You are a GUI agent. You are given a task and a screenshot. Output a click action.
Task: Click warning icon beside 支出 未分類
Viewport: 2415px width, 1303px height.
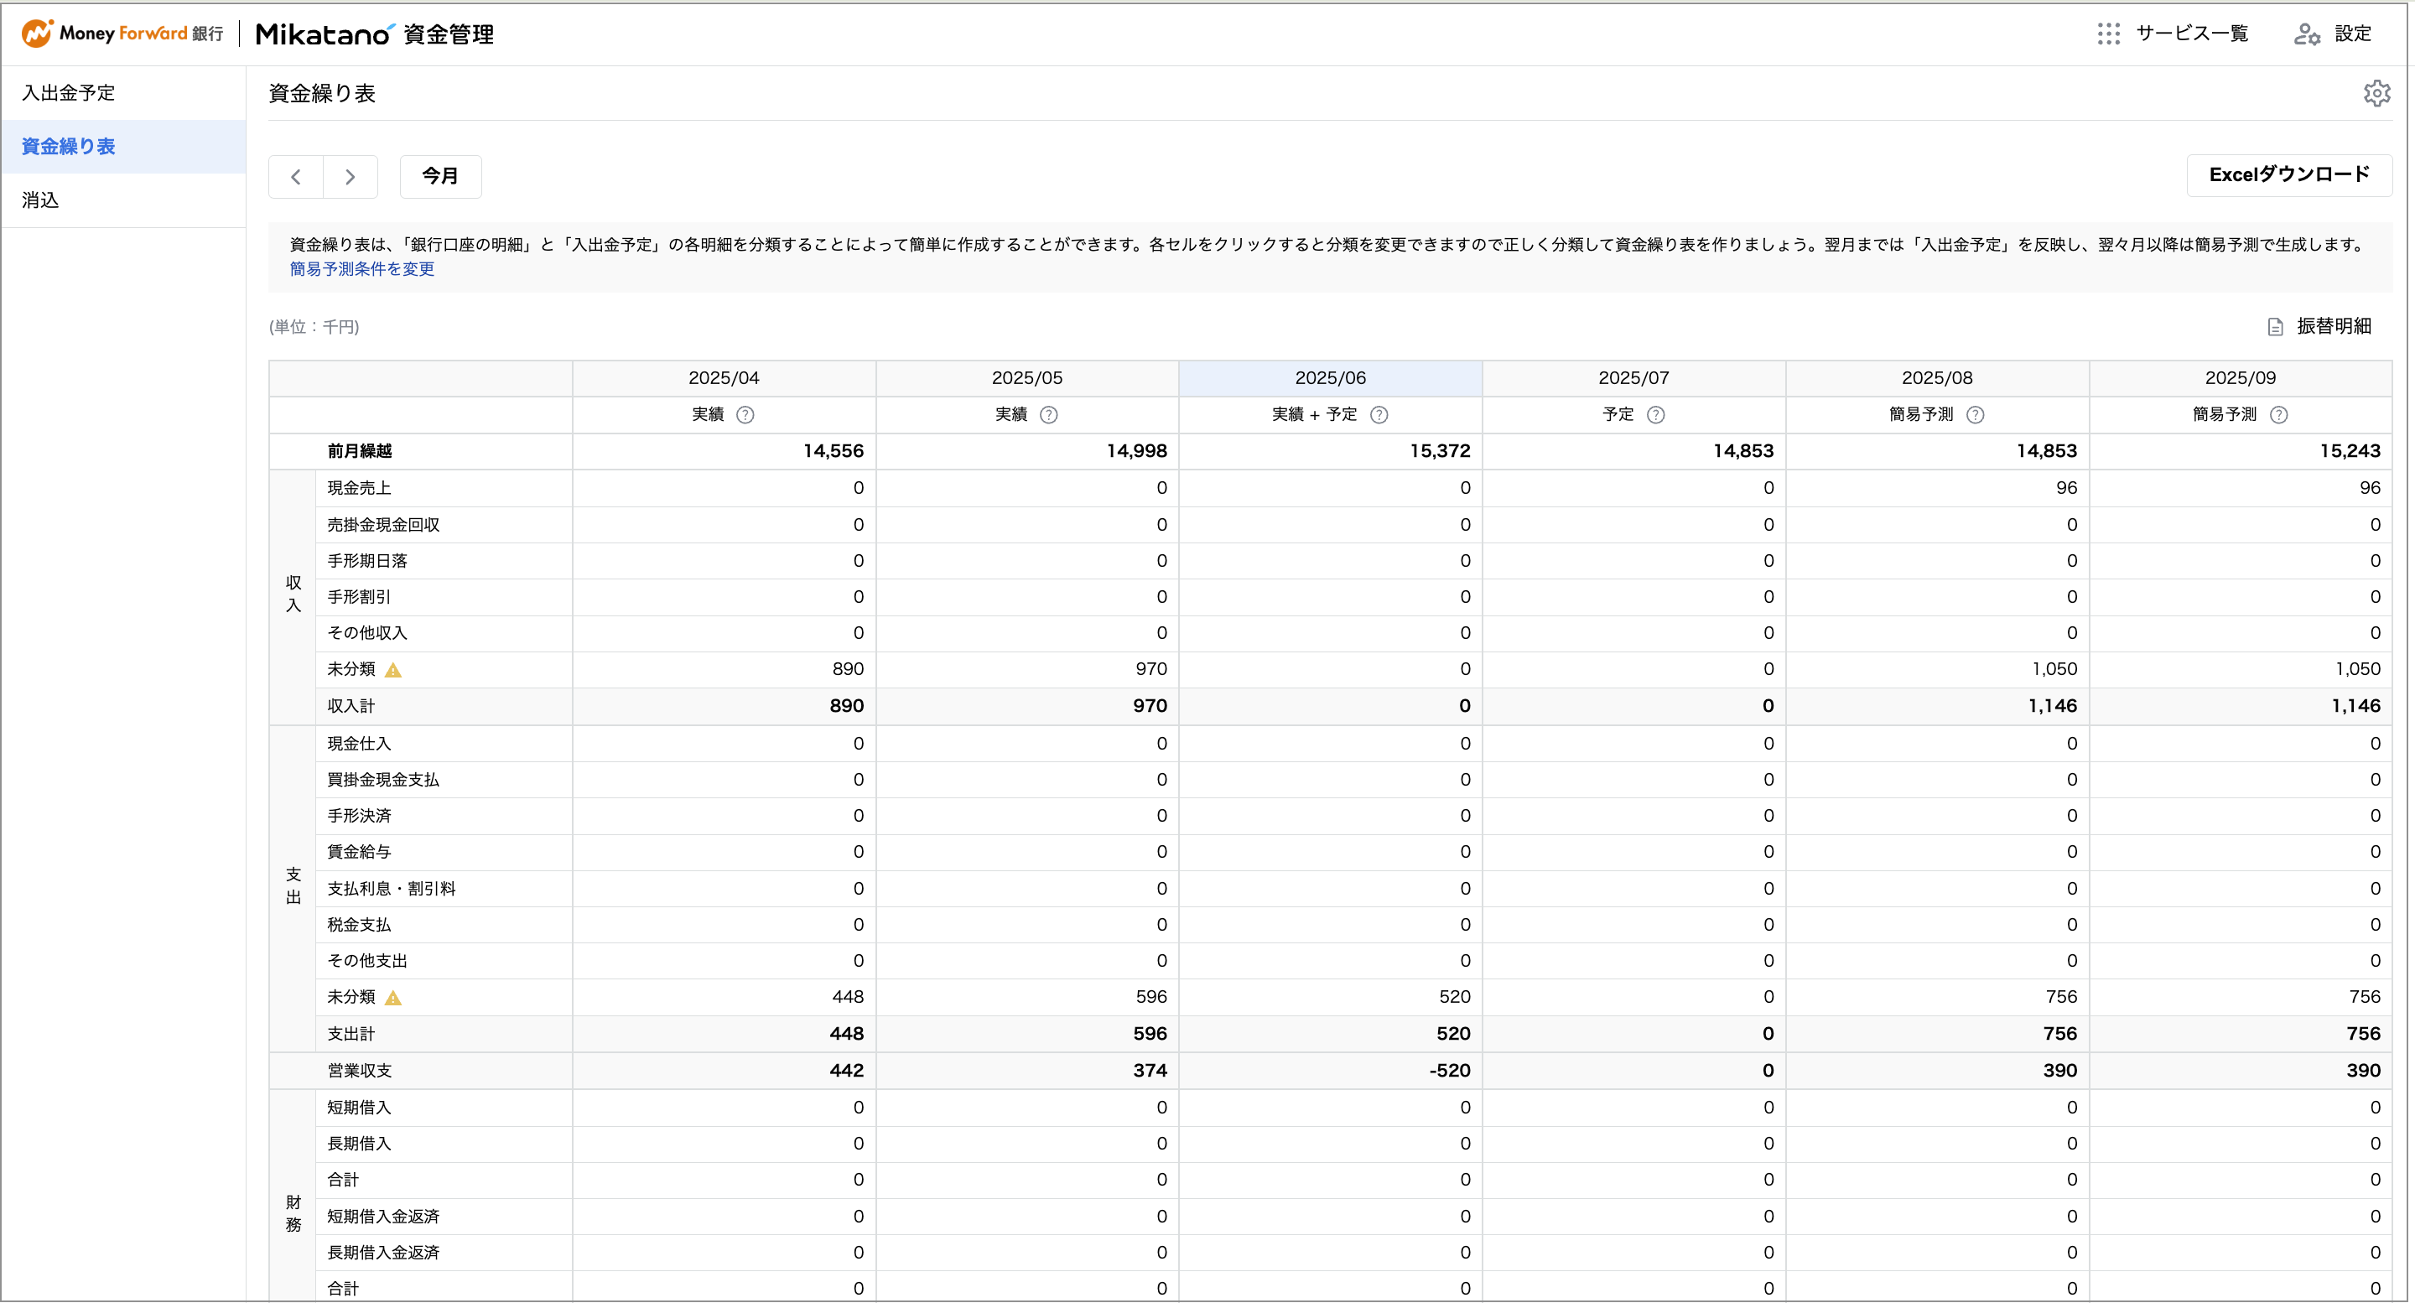394,999
